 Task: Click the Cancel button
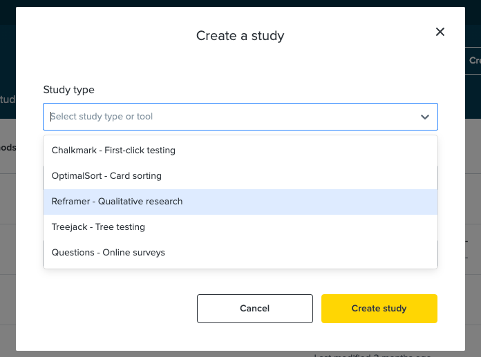(x=255, y=309)
